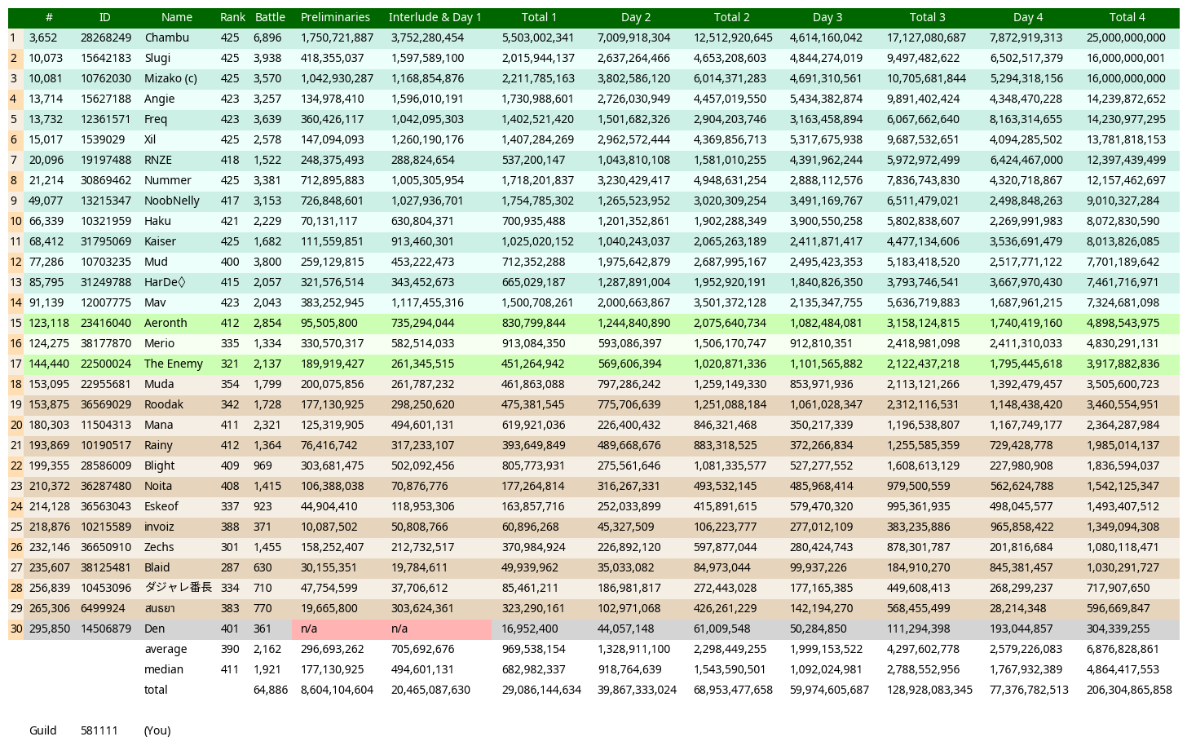Image resolution: width=1187 pixels, height=750 pixels.
Task: Click the name cell 'Slugi'
Action: (158, 58)
